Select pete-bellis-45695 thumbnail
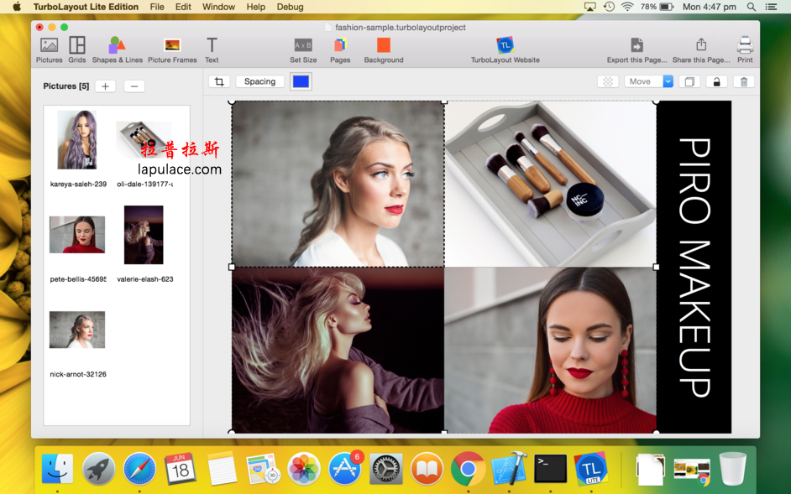 tap(77, 234)
